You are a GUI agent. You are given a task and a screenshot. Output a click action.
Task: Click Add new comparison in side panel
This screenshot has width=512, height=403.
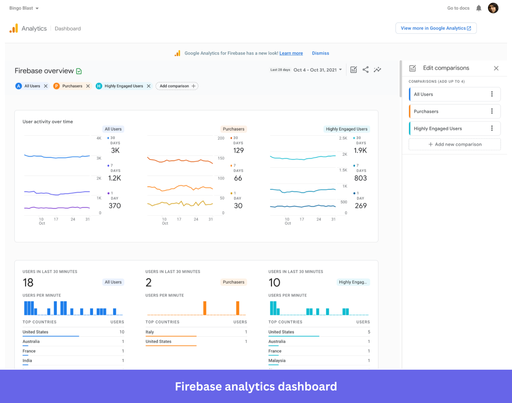coord(455,144)
